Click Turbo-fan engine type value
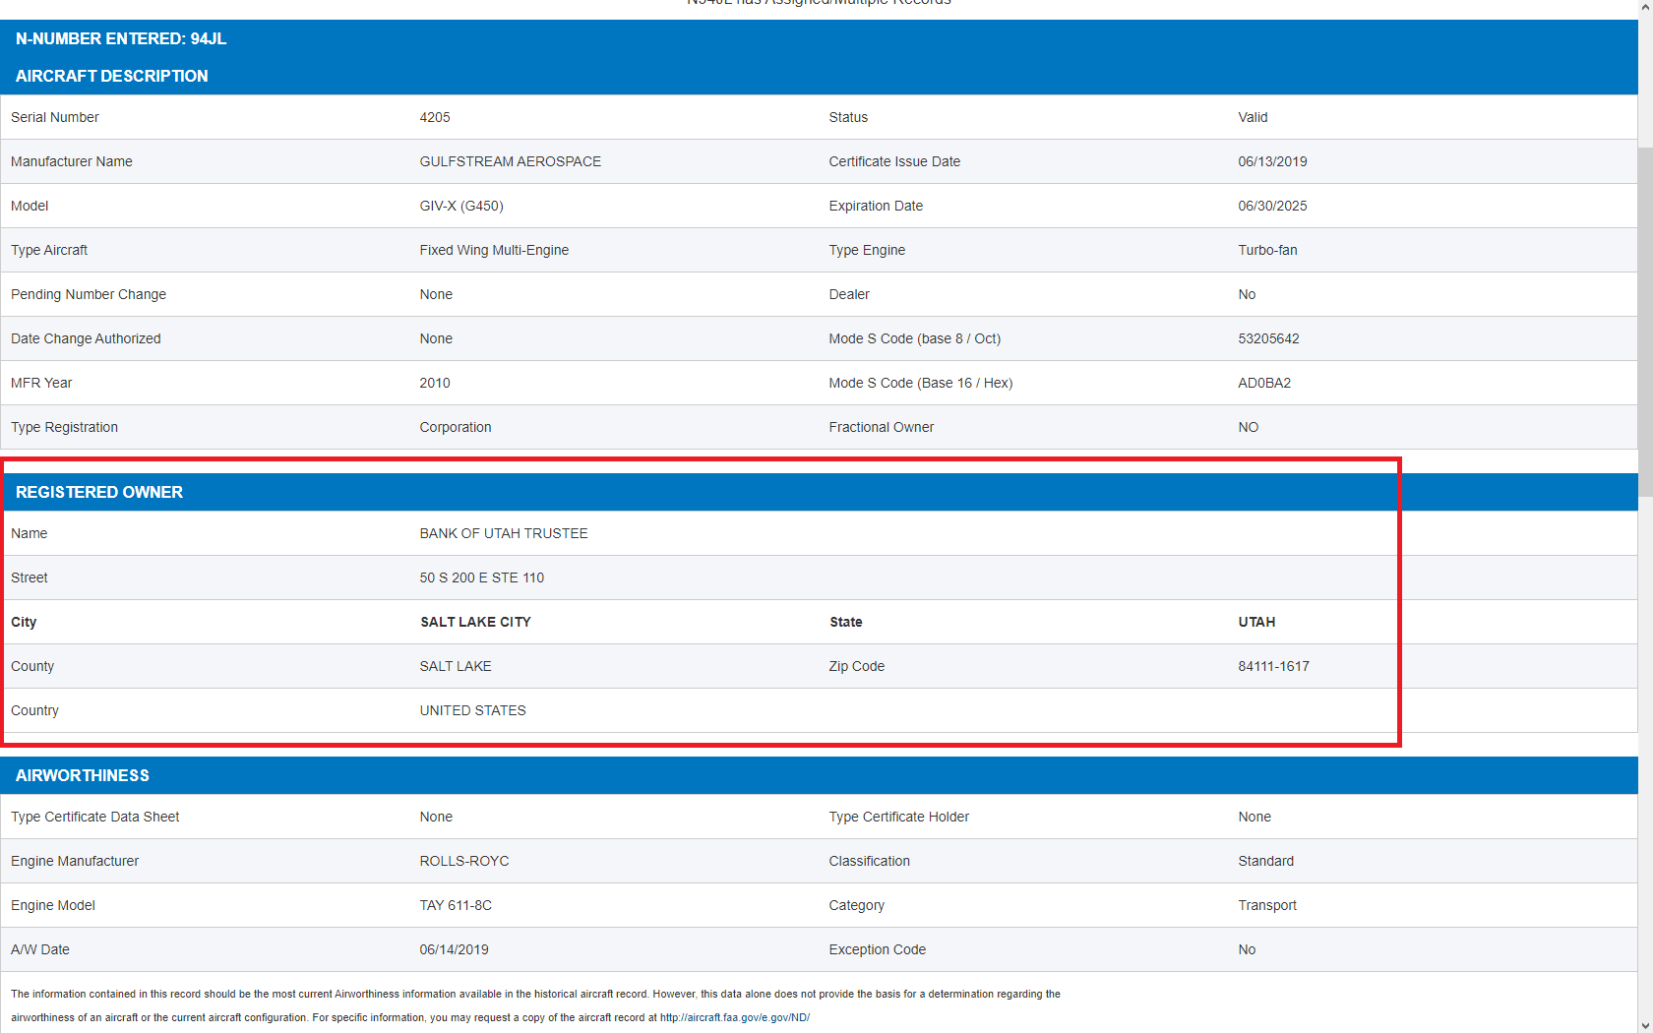 pos(1267,250)
